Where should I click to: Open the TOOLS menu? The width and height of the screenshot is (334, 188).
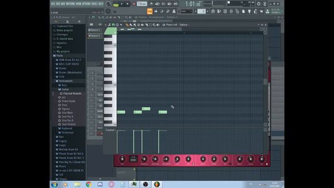coord(94,4)
